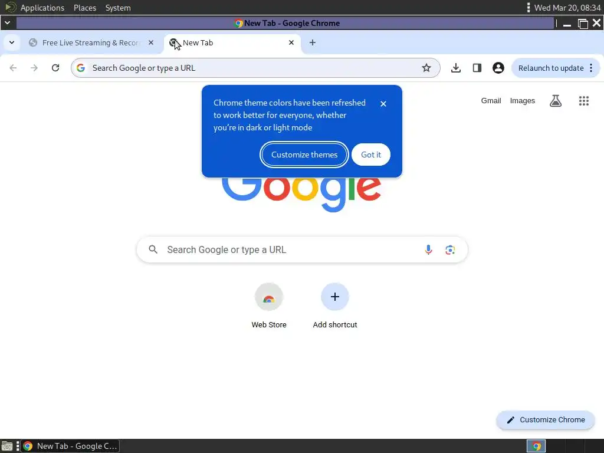Click the Got it button
Viewport: 604px width, 453px height.
coord(370,155)
